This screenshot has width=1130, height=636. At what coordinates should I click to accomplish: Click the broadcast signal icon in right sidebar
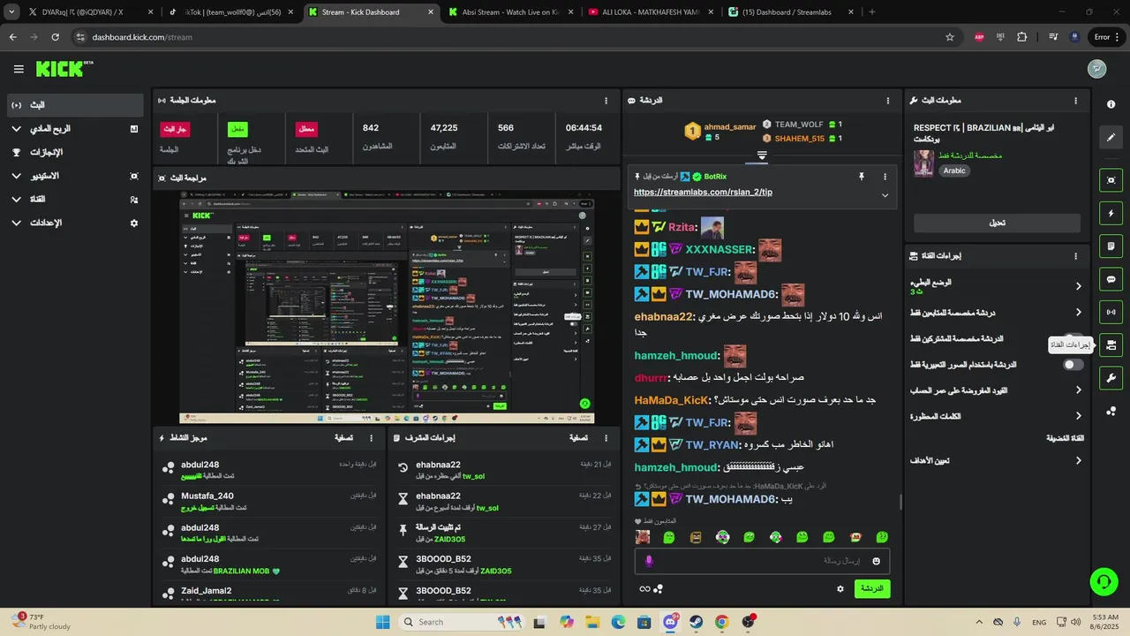coord(1111,312)
